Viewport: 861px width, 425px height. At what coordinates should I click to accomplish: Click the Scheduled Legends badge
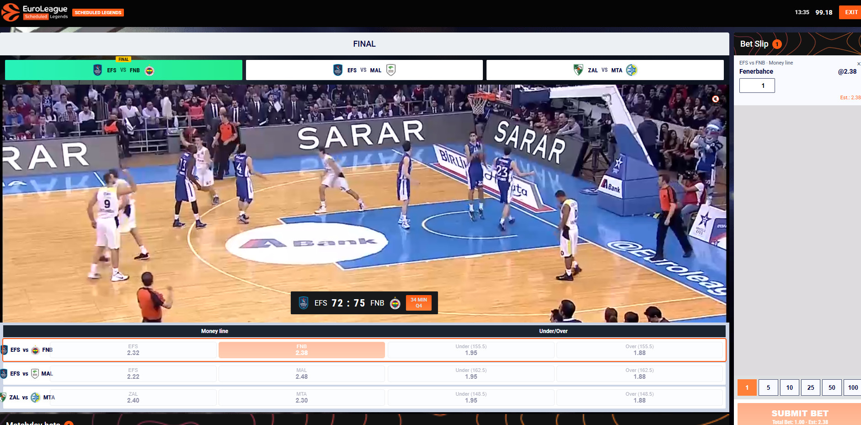coord(98,13)
